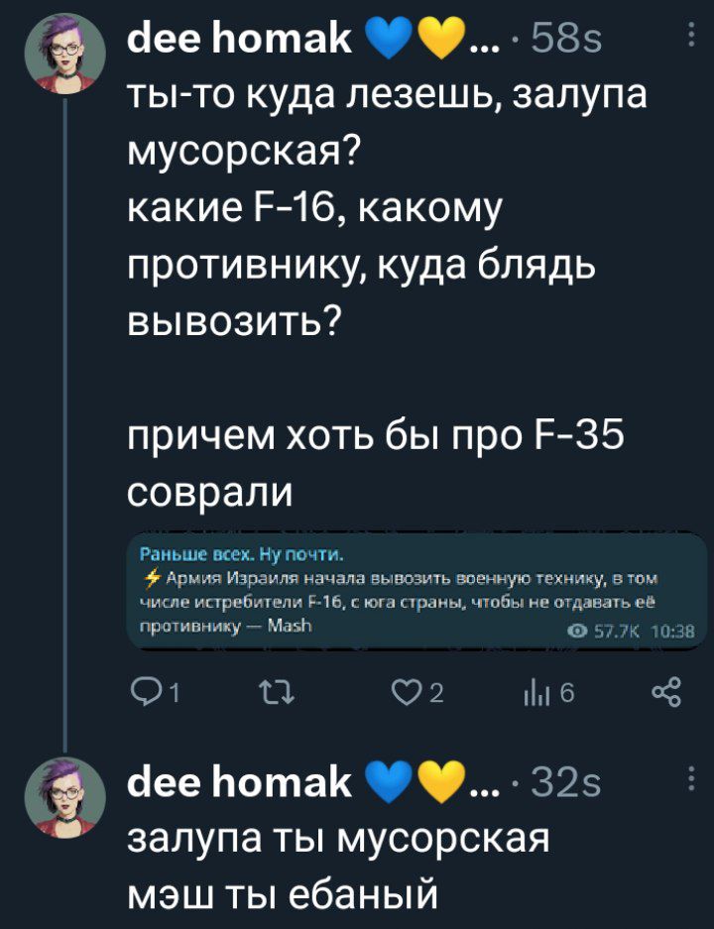
Task: Click the tweet text starting 'ты-то куда лезешь'
Action: click(387, 97)
